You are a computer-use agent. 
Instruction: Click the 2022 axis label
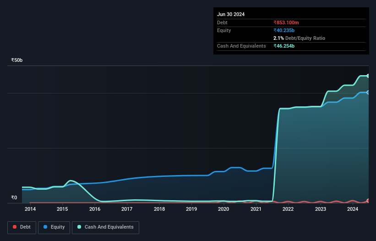tap(288, 209)
